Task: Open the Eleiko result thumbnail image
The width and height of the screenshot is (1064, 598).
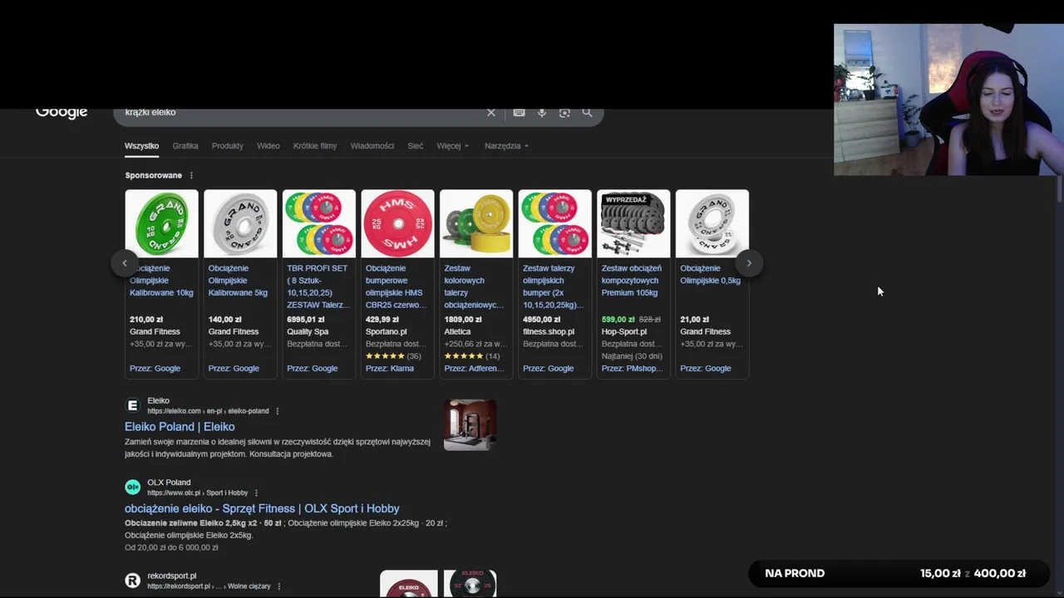Action: tap(470, 425)
